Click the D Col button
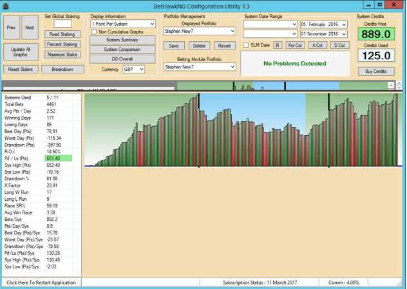This screenshot has width=407, height=289. [x=340, y=46]
